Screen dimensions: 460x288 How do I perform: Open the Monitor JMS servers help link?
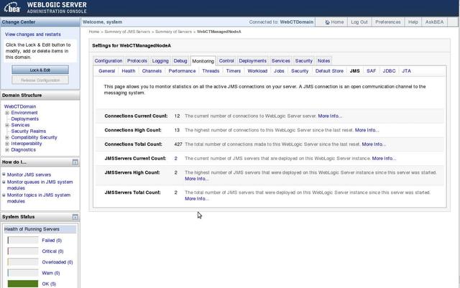[29, 175]
